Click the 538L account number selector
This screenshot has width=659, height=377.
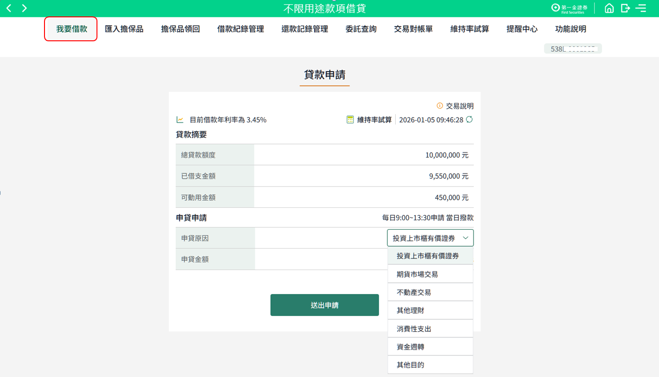point(572,49)
